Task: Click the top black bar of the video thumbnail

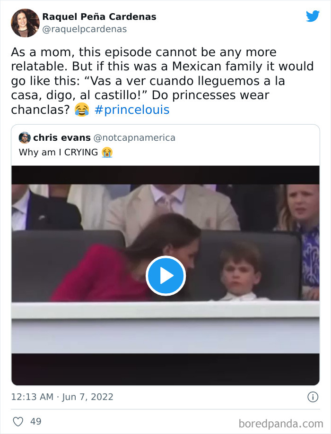Action: [165, 175]
